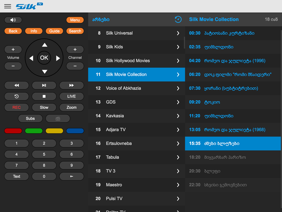282x212 pixels.
Task: Select the upcoming 20:30 program
Action: tap(233, 171)
